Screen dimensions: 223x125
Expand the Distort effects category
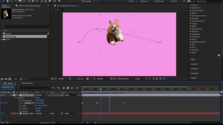click(191, 13)
